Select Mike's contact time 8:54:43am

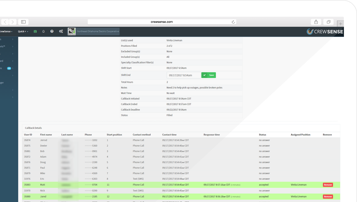pyautogui.click(x=176, y=173)
